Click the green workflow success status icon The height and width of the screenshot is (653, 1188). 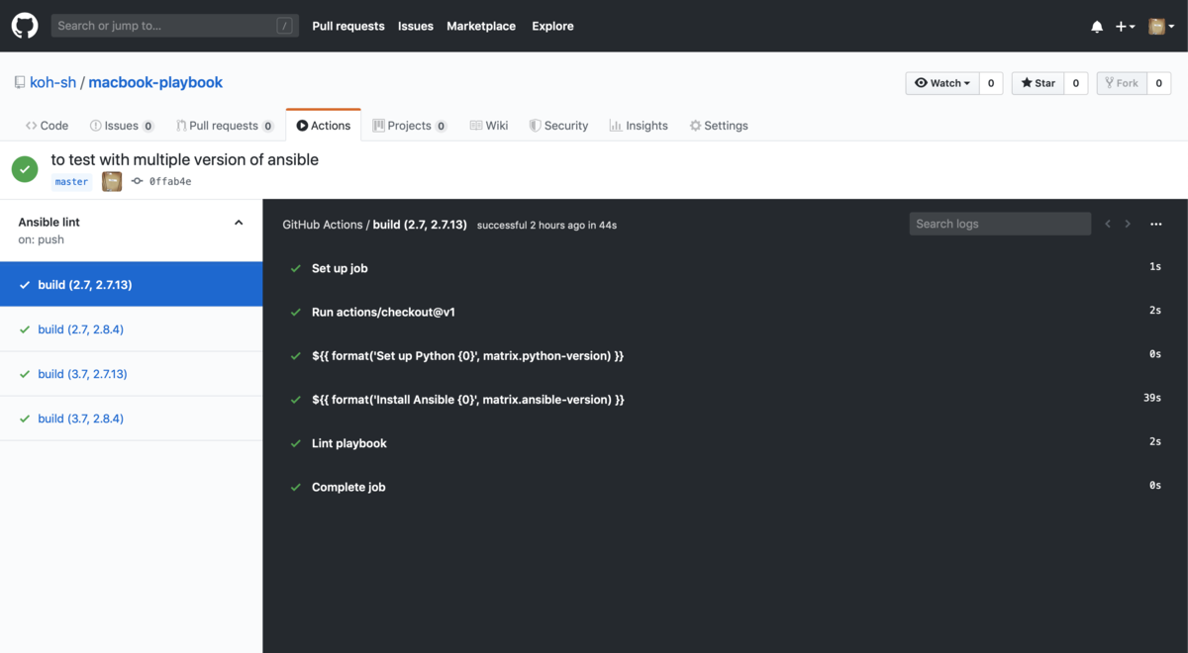click(25, 169)
